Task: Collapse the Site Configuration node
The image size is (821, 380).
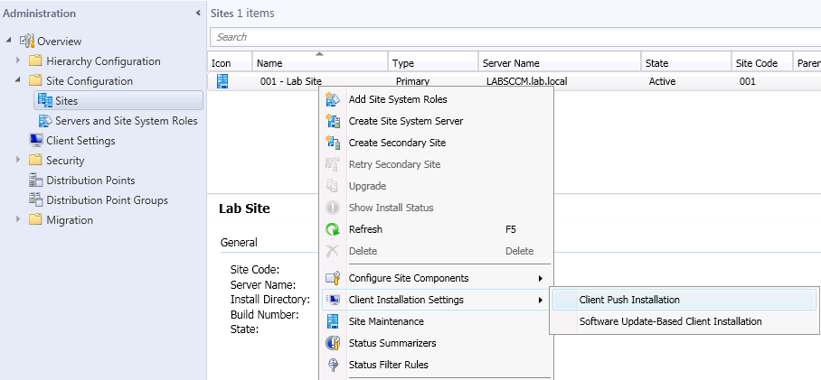Action: click(x=18, y=80)
